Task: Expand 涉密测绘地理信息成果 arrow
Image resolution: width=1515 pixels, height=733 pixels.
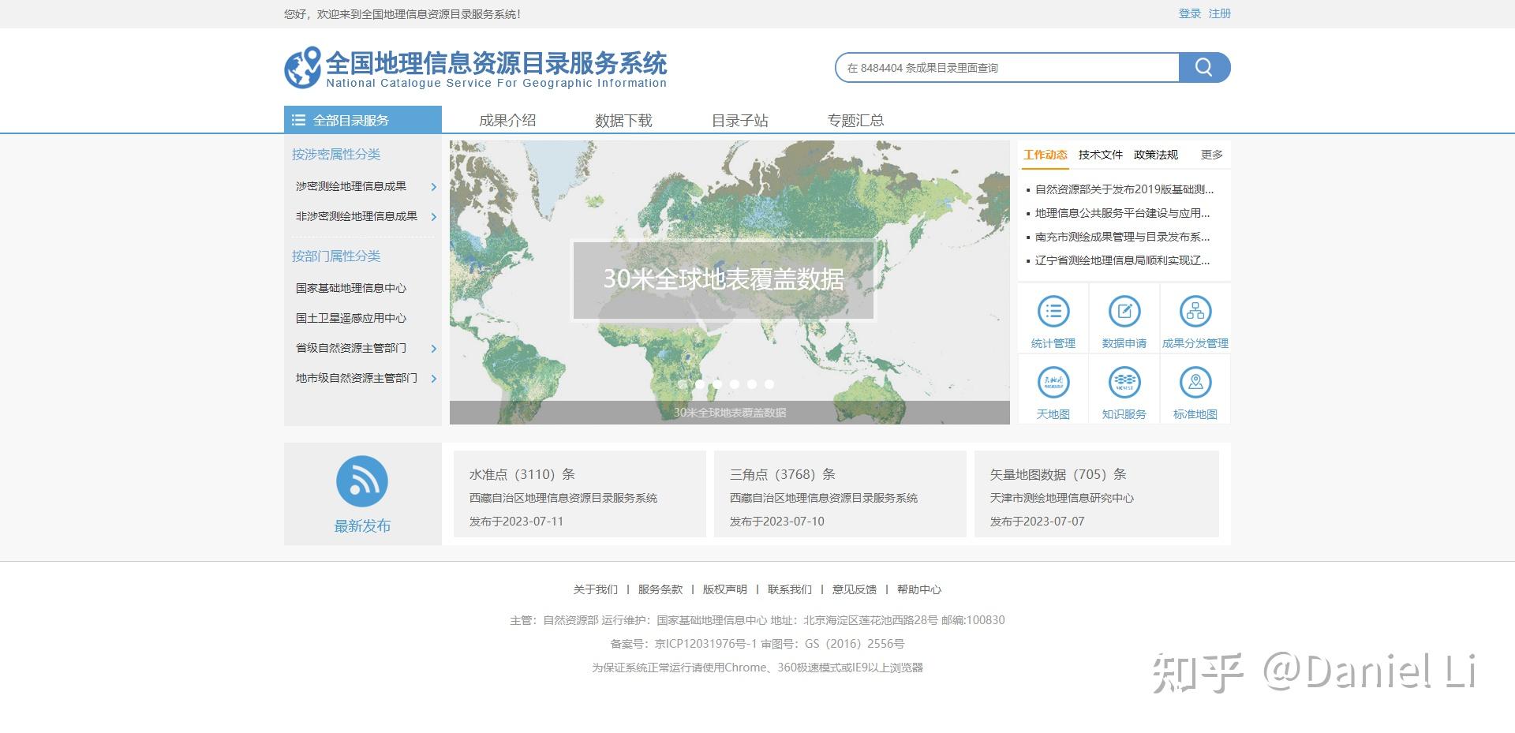Action: tap(434, 187)
